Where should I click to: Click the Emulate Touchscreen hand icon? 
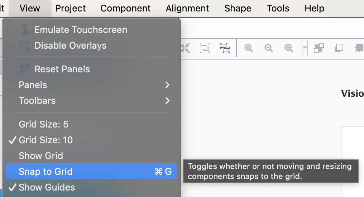tap(25, 30)
